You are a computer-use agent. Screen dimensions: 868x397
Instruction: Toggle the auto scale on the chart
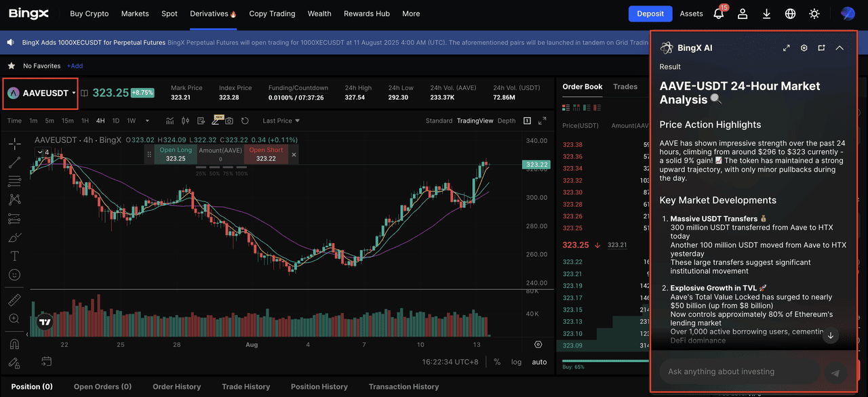pos(539,362)
